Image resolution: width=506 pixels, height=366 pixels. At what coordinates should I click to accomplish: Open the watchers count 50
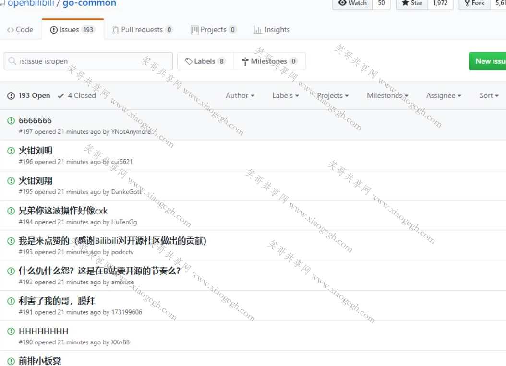[x=382, y=3]
